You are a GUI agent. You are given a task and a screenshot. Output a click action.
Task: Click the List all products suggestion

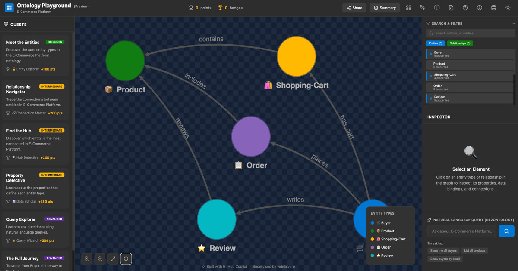pos(474,251)
